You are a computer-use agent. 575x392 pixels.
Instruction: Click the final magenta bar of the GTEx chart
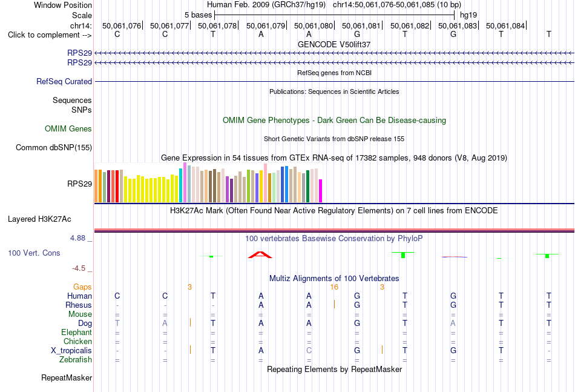tap(321, 191)
